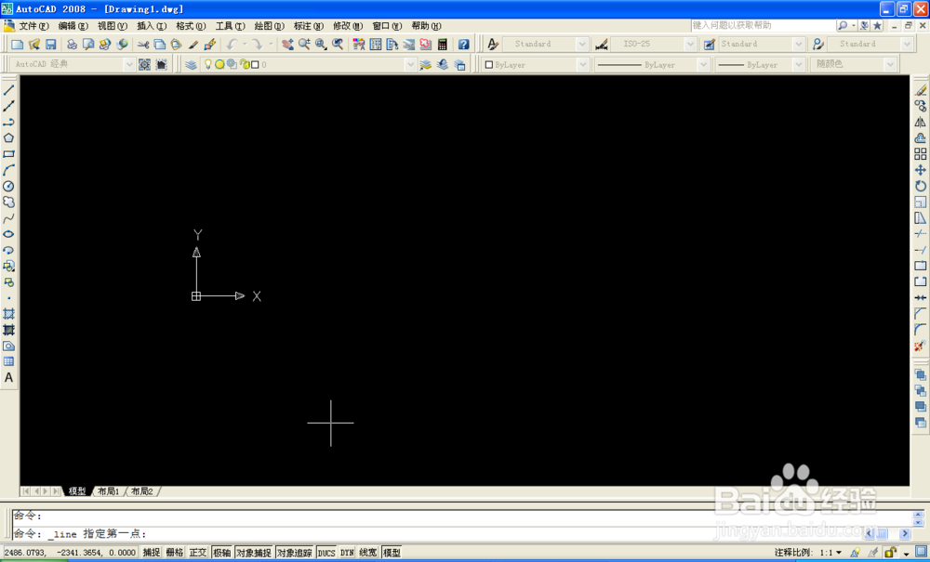Switch to the 布局1 layout tab

tap(109, 491)
